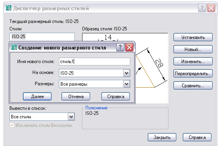218x146 pixels.
Task: Click the На основе combo box showing ISO-25
Action: 94,73
